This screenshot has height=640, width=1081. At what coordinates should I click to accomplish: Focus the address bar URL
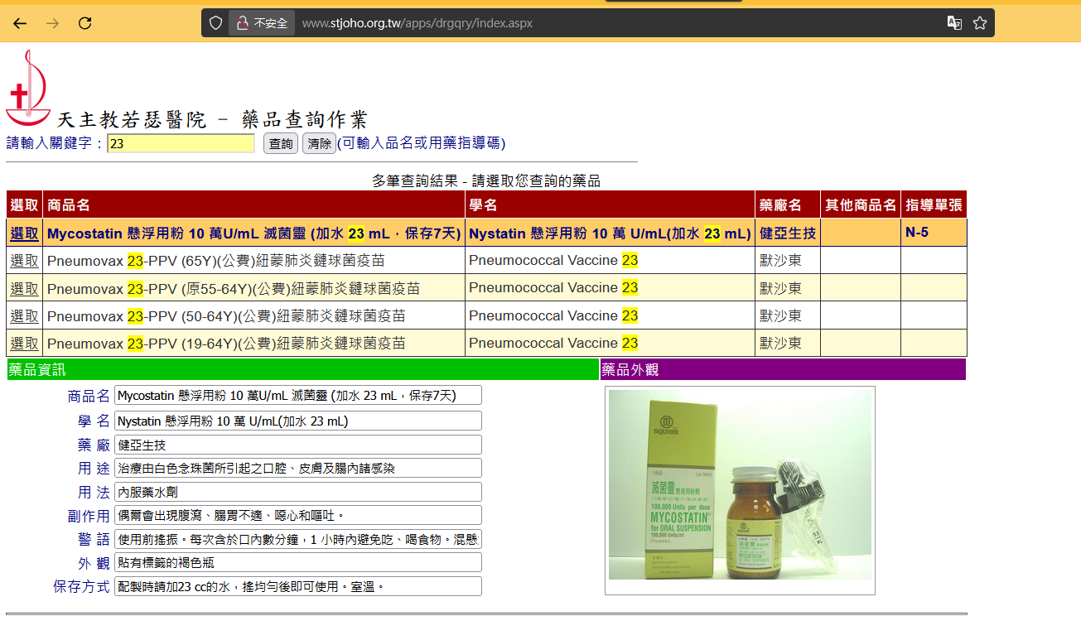(417, 23)
